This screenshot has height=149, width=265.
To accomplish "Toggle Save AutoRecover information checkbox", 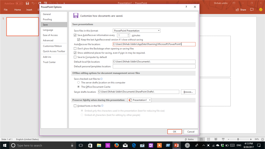I will pos(75,35).
